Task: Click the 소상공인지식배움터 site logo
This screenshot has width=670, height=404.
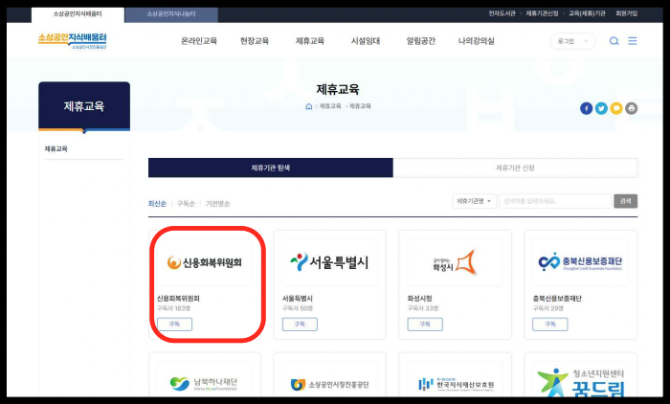Action: tap(72, 40)
